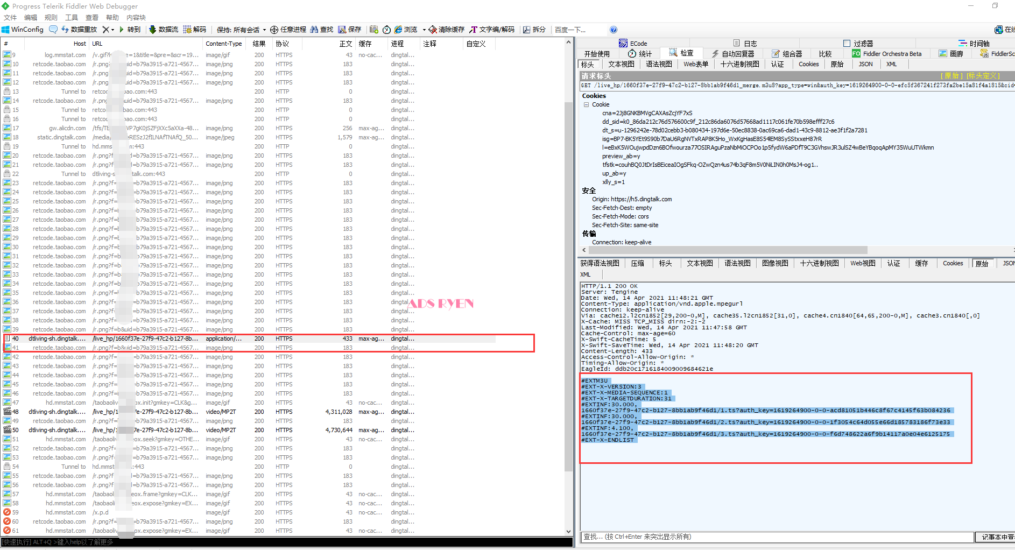1015x550 pixels.
Task: Select session 40 dtliving-sh.dingtalk live_hp row
Action: 250,339
